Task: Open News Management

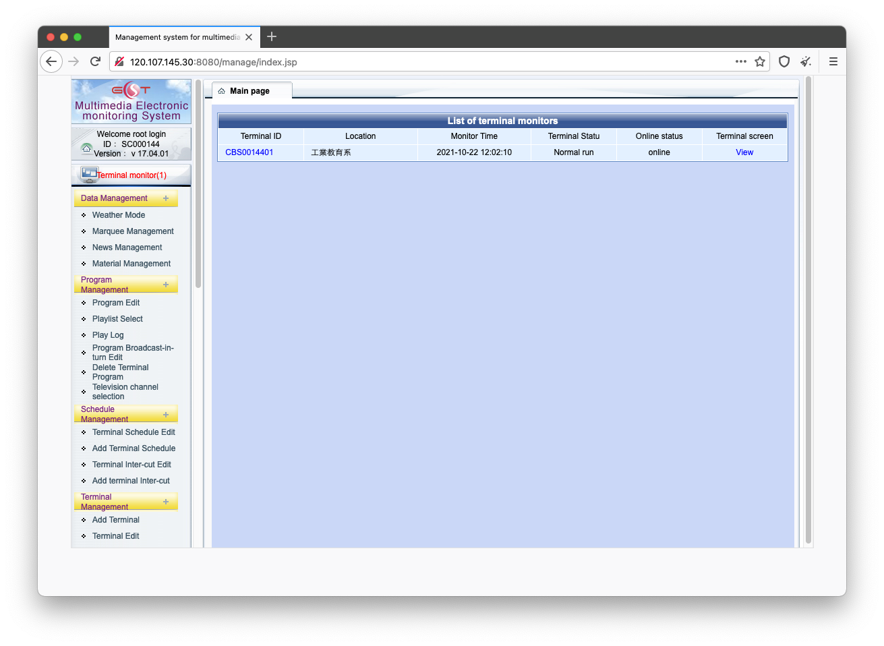Action: (127, 247)
